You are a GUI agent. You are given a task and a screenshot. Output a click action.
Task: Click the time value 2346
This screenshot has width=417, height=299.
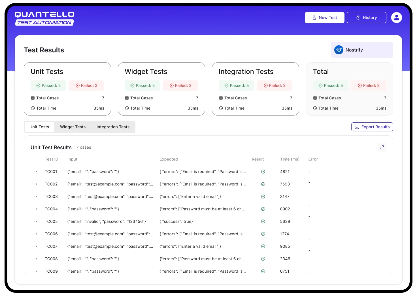(x=285, y=259)
